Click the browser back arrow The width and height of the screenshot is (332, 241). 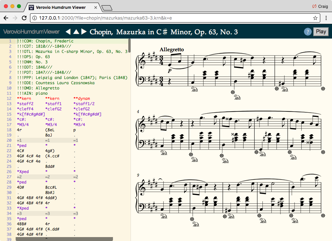point(6,18)
